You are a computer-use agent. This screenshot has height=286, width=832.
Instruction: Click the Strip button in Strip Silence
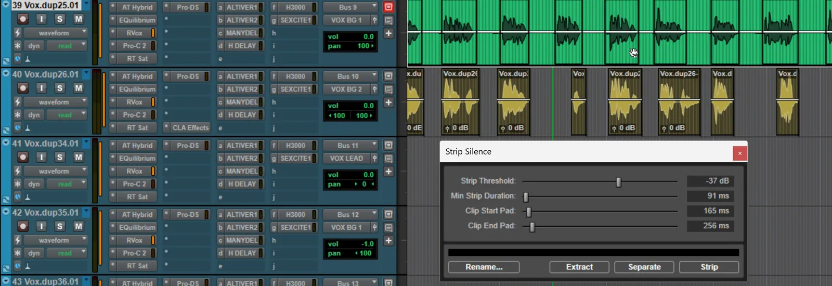click(709, 267)
